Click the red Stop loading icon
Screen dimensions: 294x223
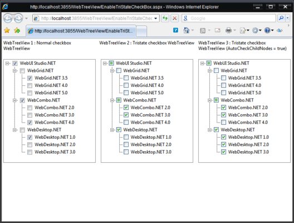(x=175, y=18)
